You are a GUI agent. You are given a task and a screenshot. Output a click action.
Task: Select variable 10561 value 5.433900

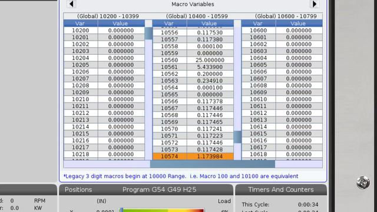(x=210, y=67)
